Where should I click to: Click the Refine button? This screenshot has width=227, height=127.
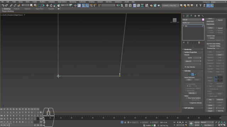tap(210, 28)
